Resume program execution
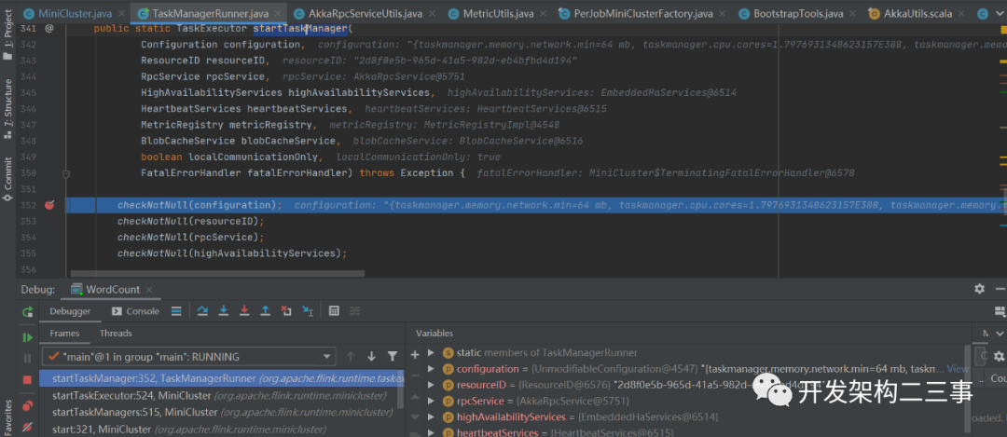The height and width of the screenshot is (437, 1007). pos(27,337)
